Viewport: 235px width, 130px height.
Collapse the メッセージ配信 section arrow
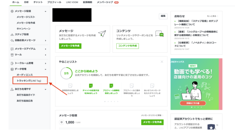46,11
